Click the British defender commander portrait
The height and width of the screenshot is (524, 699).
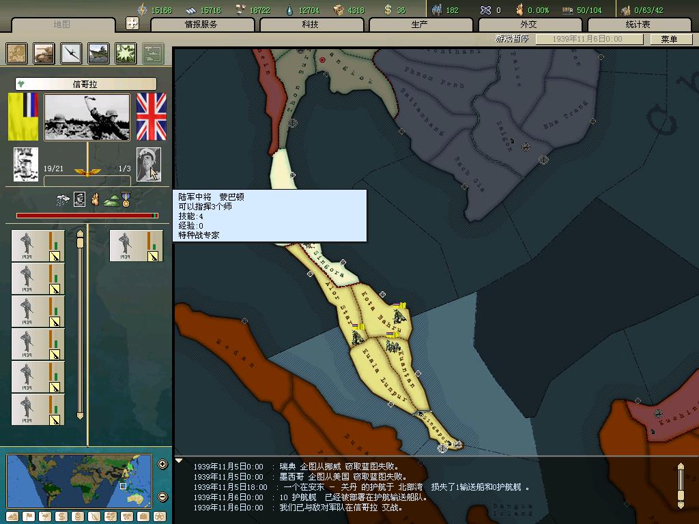[x=148, y=164]
